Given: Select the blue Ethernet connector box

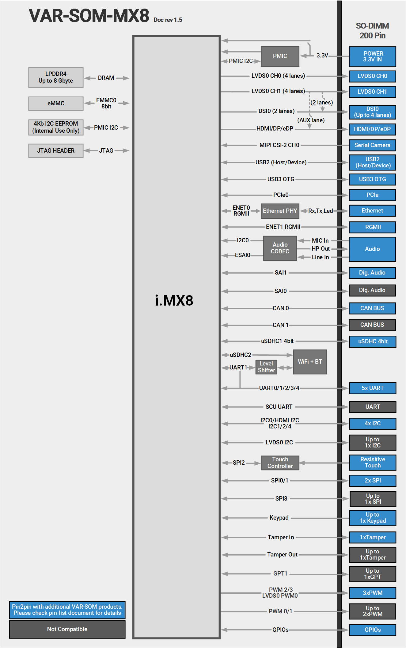Looking at the screenshot, I should [372, 211].
